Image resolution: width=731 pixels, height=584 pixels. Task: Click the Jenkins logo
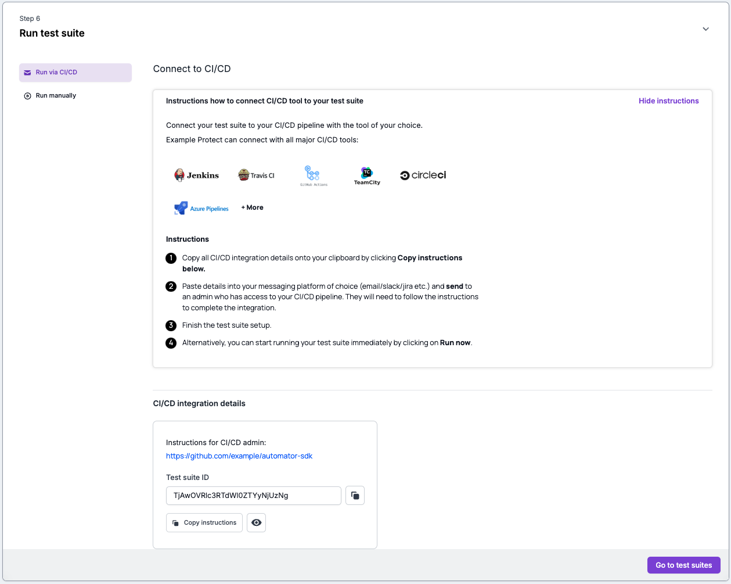[197, 175]
